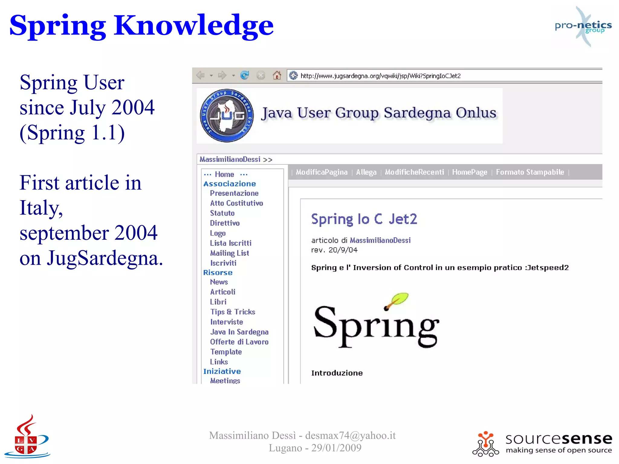The height and width of the screenshot is (464, 619).
Task: Click the desmax74@yahoo.it footer text
Action: pos(350,436)
